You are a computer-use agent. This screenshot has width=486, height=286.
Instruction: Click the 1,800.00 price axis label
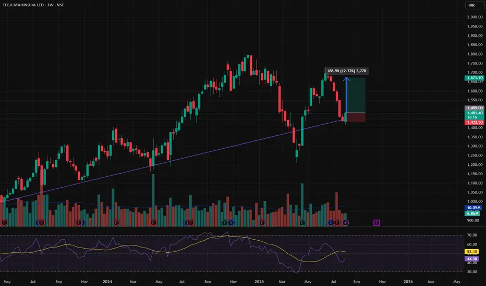475,54
